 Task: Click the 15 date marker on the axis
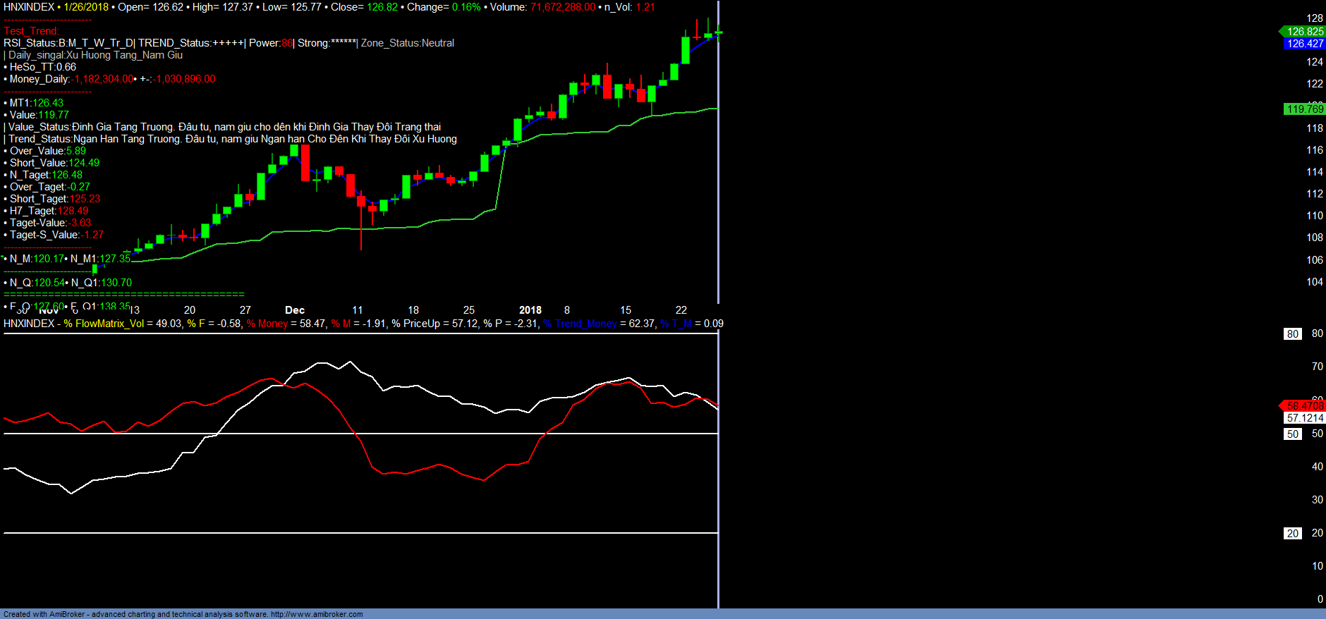pyautogui.click(x=626, y=310)
